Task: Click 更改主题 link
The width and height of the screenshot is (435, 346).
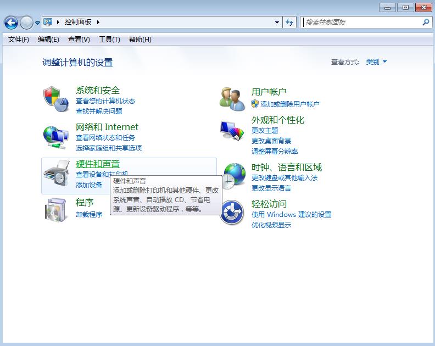Action: click(265, 130)
